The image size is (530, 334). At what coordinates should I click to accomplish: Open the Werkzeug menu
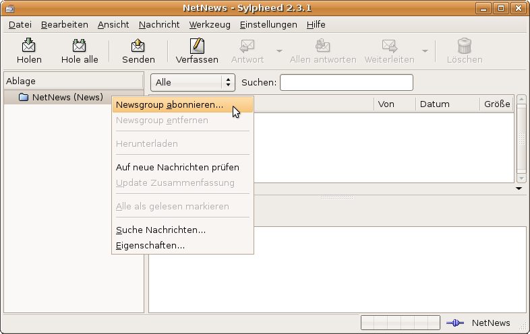(x=210, y=25)
